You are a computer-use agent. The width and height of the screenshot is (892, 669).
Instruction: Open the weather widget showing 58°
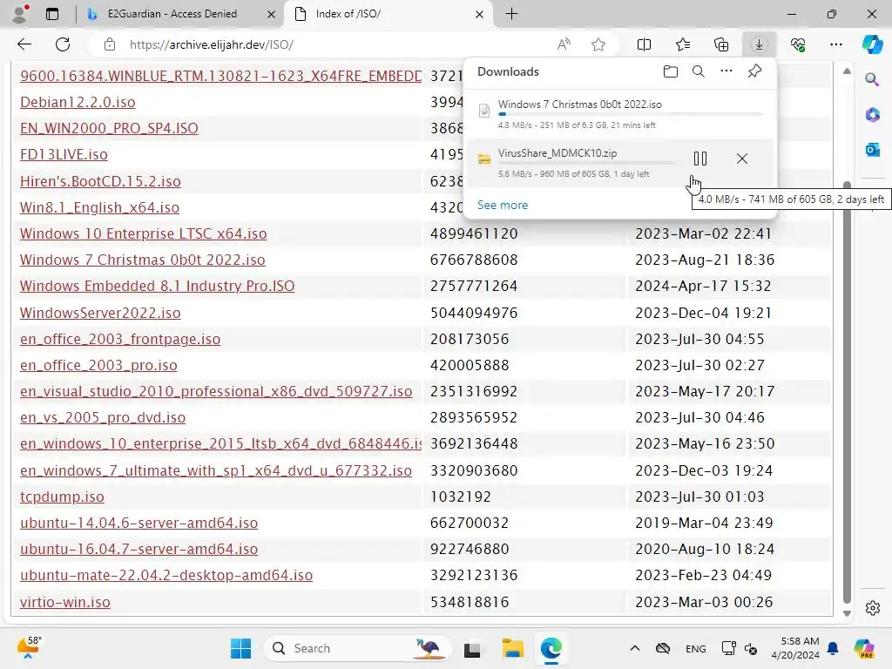(29, 647)
